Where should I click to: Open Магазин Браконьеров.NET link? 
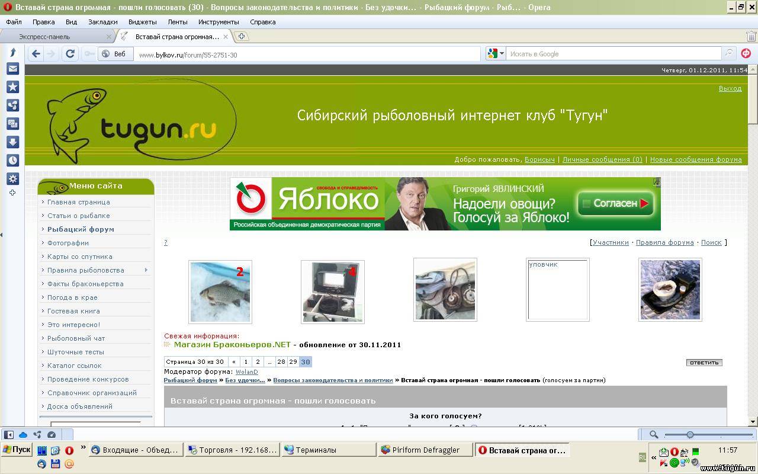pyautogui.click(x=233, y=344)
